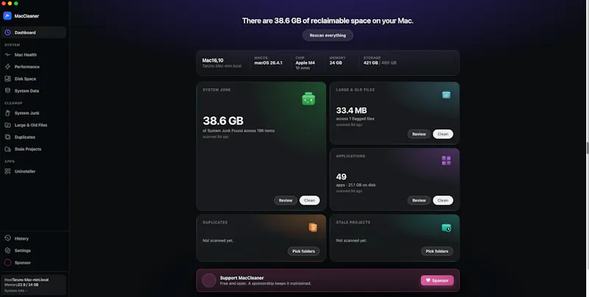The width and height of the screenshot is (589, 297).
Task: Click the pink Sponsor button in banner
Action: coord(437,281)
